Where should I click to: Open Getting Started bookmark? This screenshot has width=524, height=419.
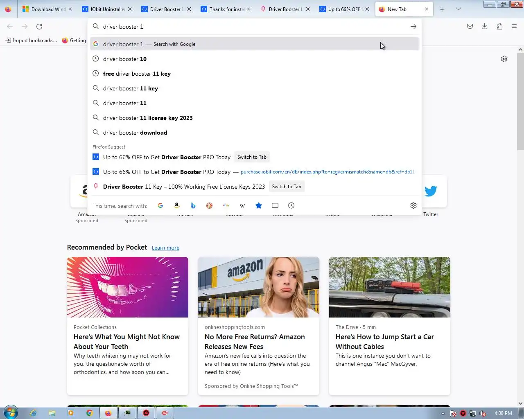(x=74, y=41)
